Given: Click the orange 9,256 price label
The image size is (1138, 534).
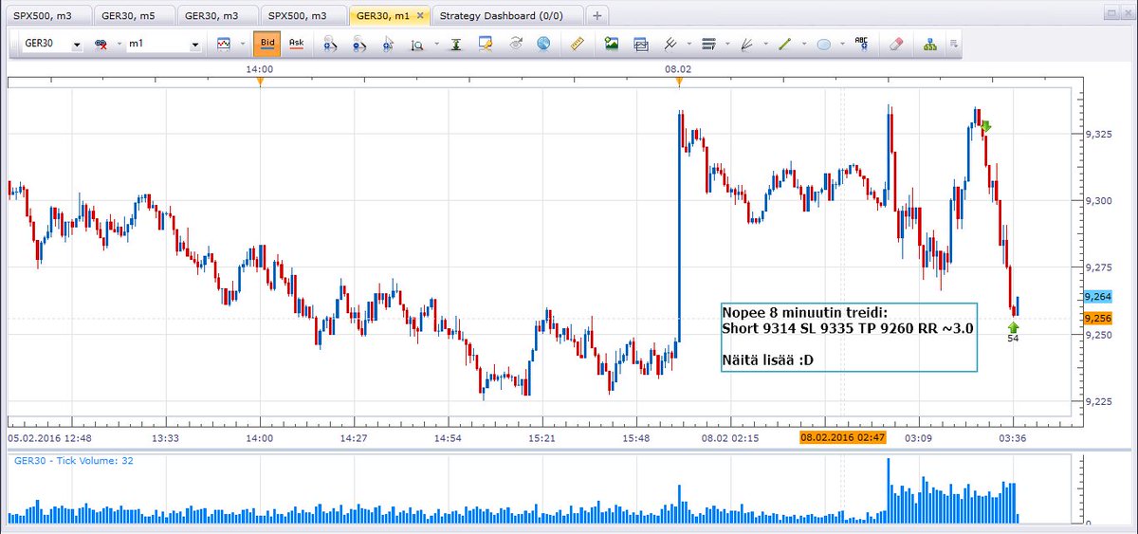Looking at the screenshot, I should pyautogui.click(x=1098, y=318).
